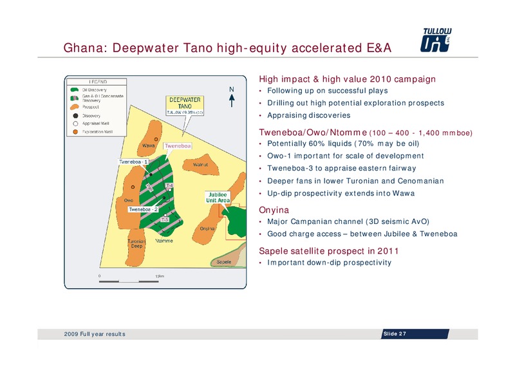Screen dimensions: 515x365
Task: Click the white Appraisal Well circle in legend
Action: pos(75,124)
